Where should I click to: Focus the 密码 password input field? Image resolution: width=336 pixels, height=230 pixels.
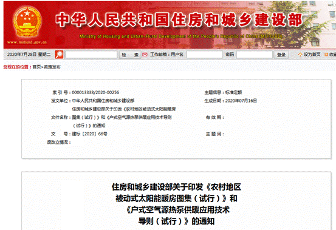(x=255, y=55)
